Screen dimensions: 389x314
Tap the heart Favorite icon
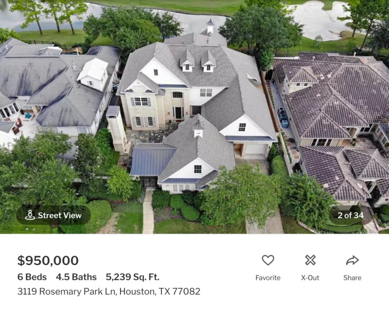coord(268,260)
